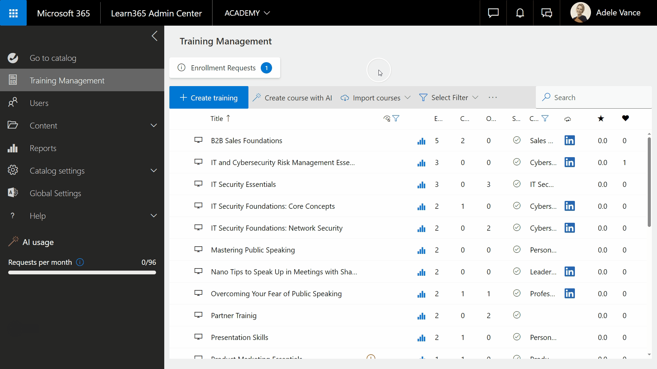The height and width of the screenshot is (369, 657).
Task: Open Enrollment Requests
Action: click(225, 68)
